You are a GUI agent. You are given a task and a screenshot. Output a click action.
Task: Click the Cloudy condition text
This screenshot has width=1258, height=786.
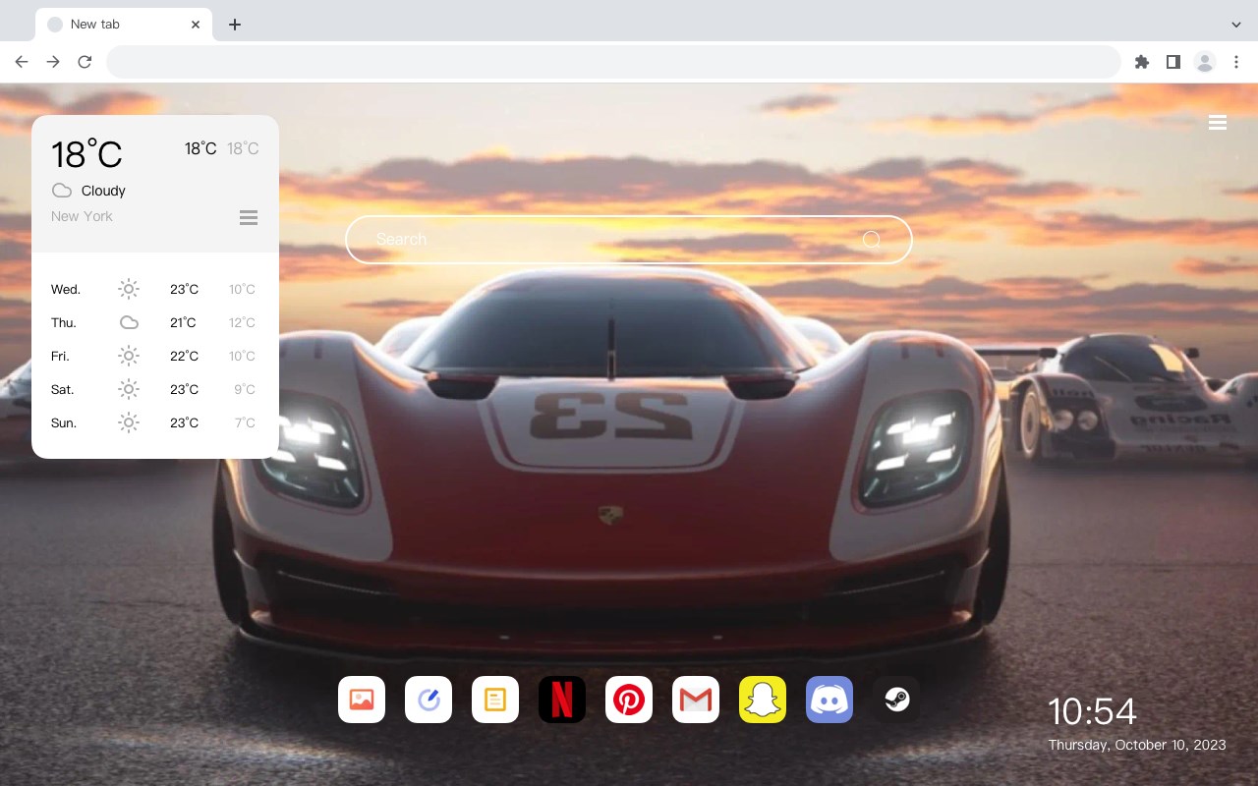[x=103, y=191]
